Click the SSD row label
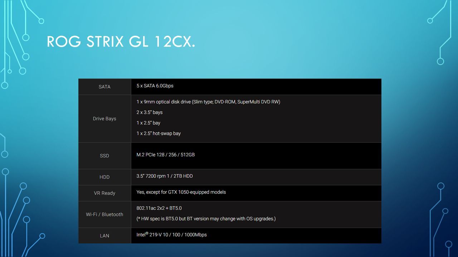This screenshot has height=257, width=458. [x=104, y=156]
